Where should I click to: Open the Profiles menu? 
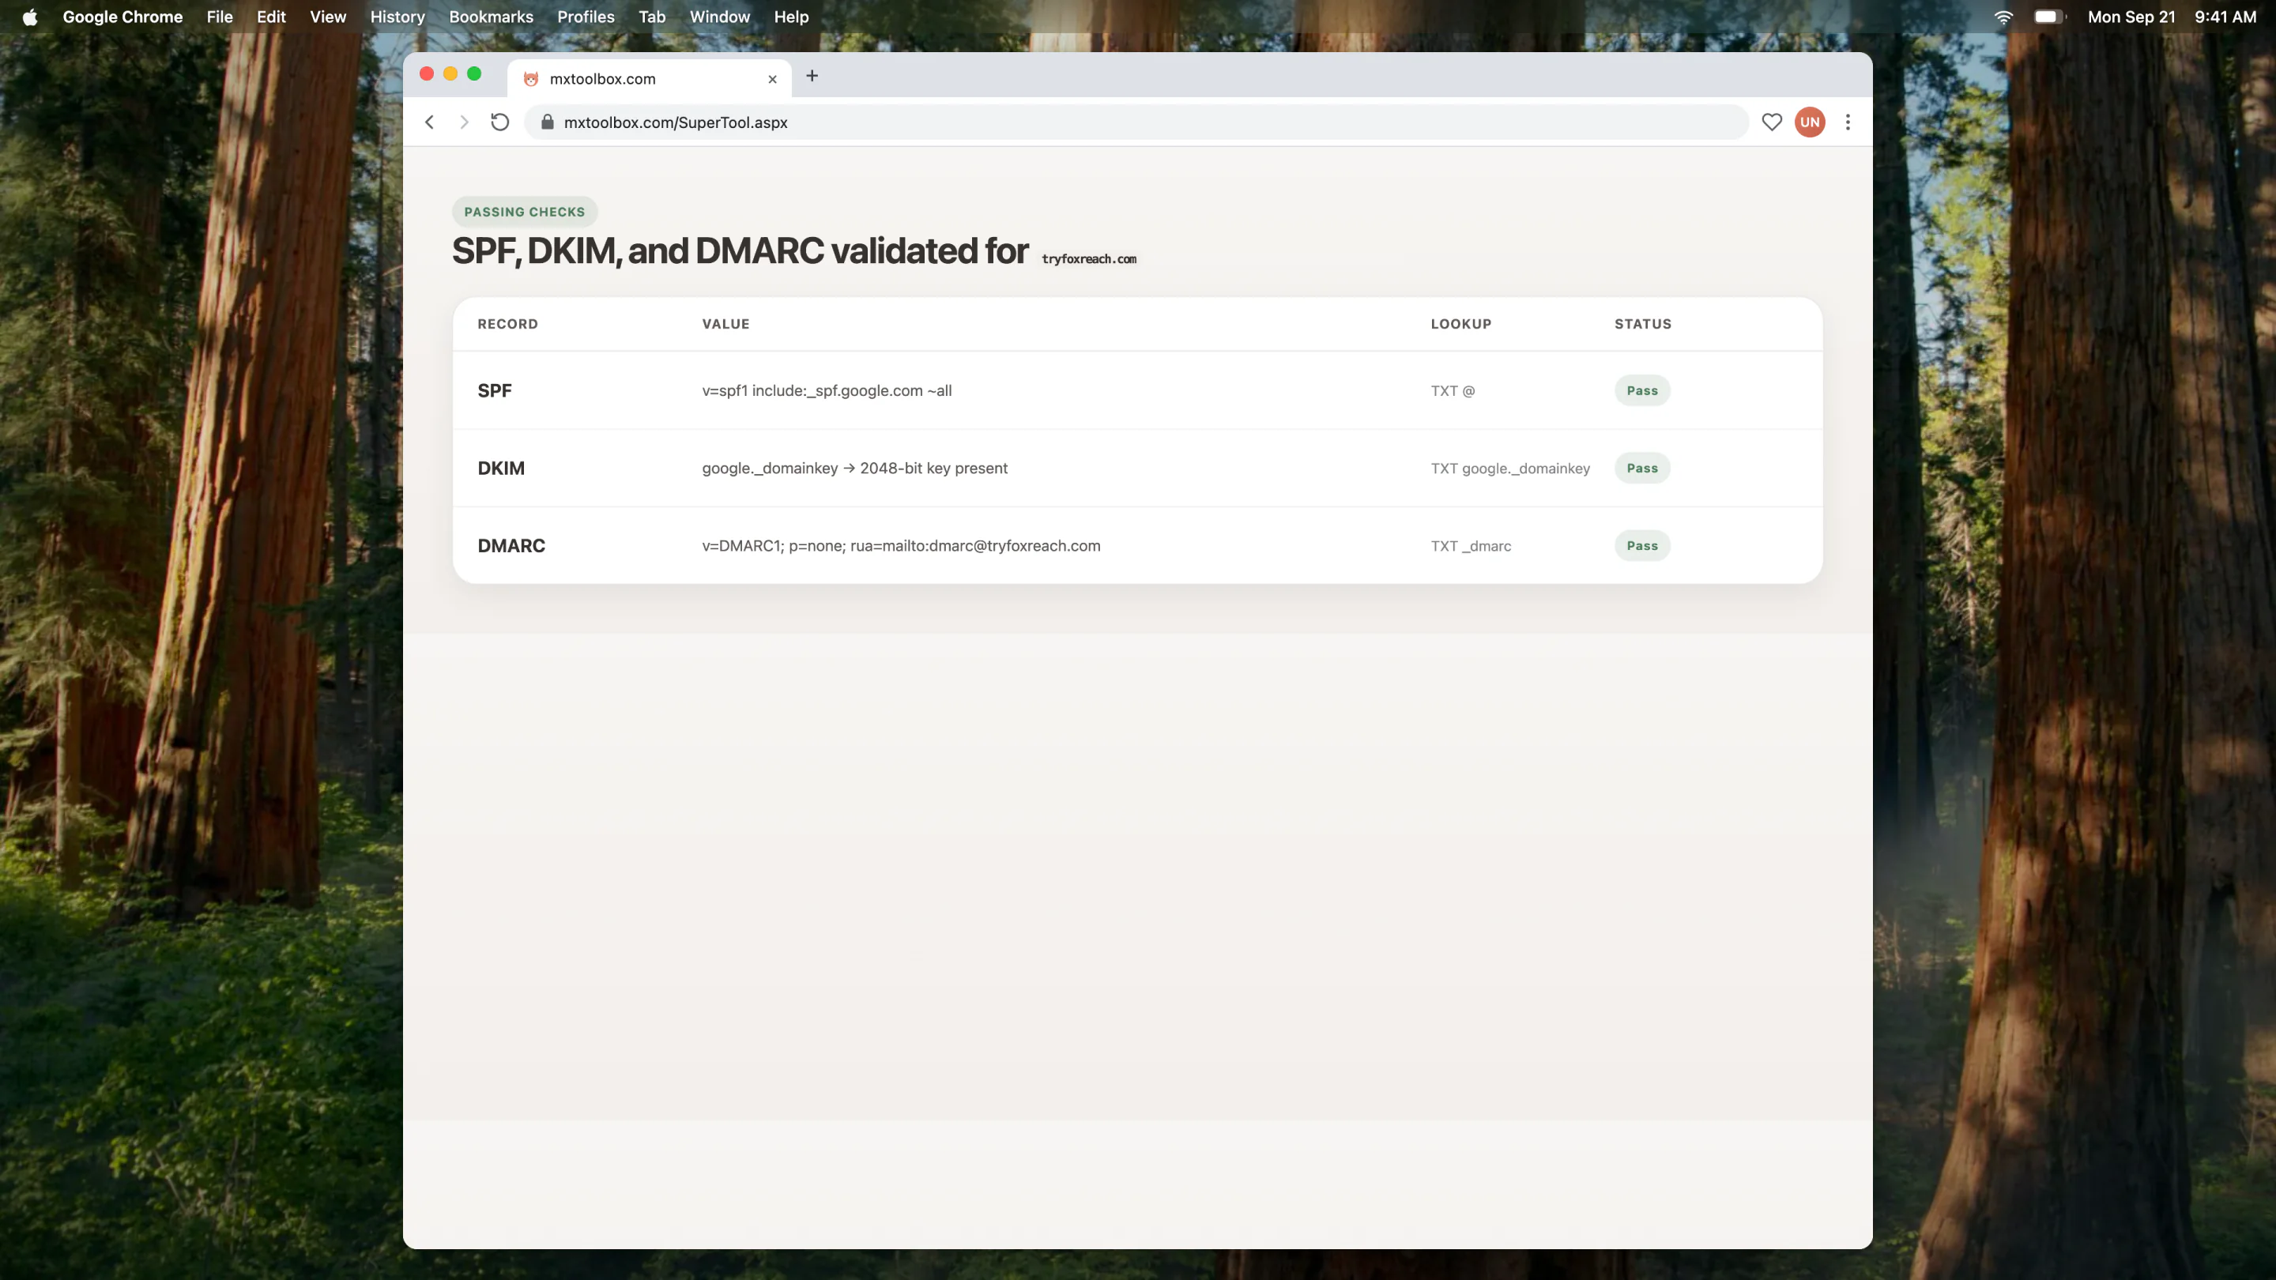coord(586,17)
